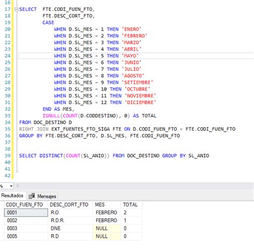
Task: Select TOTAL value 2 cell
Action: (x=132, y=213)
